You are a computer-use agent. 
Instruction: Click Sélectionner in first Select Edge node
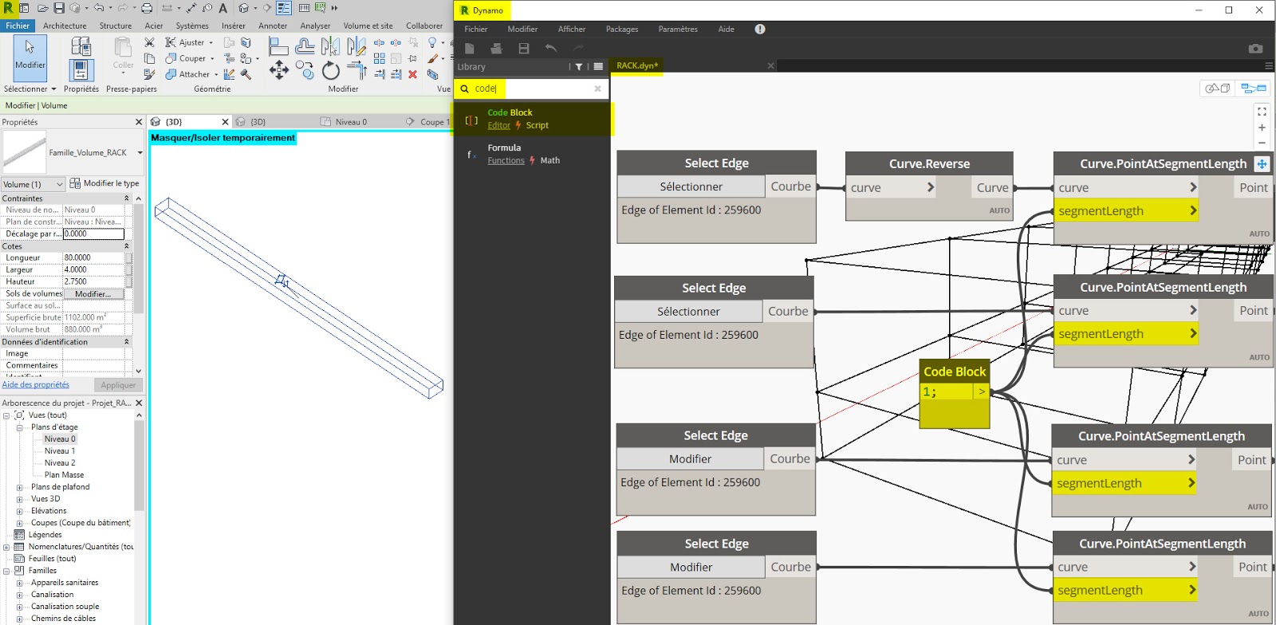pos(691,187)
